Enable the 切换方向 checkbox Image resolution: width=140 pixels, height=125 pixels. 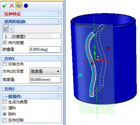[x=4, y=64]
